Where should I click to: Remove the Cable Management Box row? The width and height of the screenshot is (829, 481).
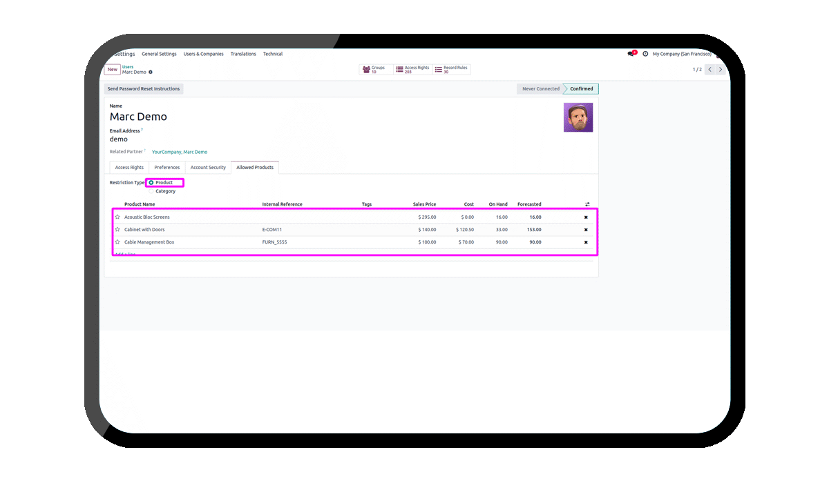(x=586, y=242)
